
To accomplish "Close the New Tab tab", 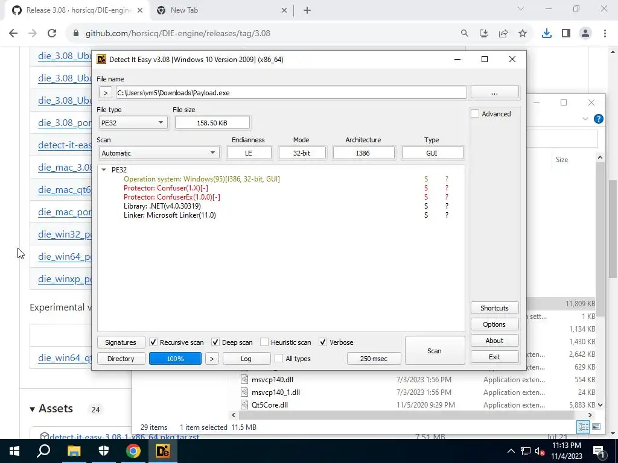I will tap(284, 11).
